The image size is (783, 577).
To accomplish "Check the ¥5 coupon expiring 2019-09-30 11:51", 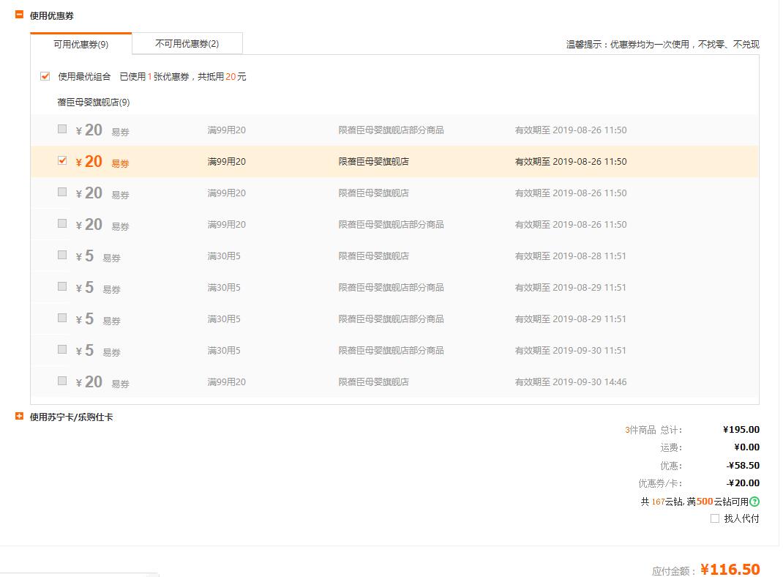I will pos(62,349).
